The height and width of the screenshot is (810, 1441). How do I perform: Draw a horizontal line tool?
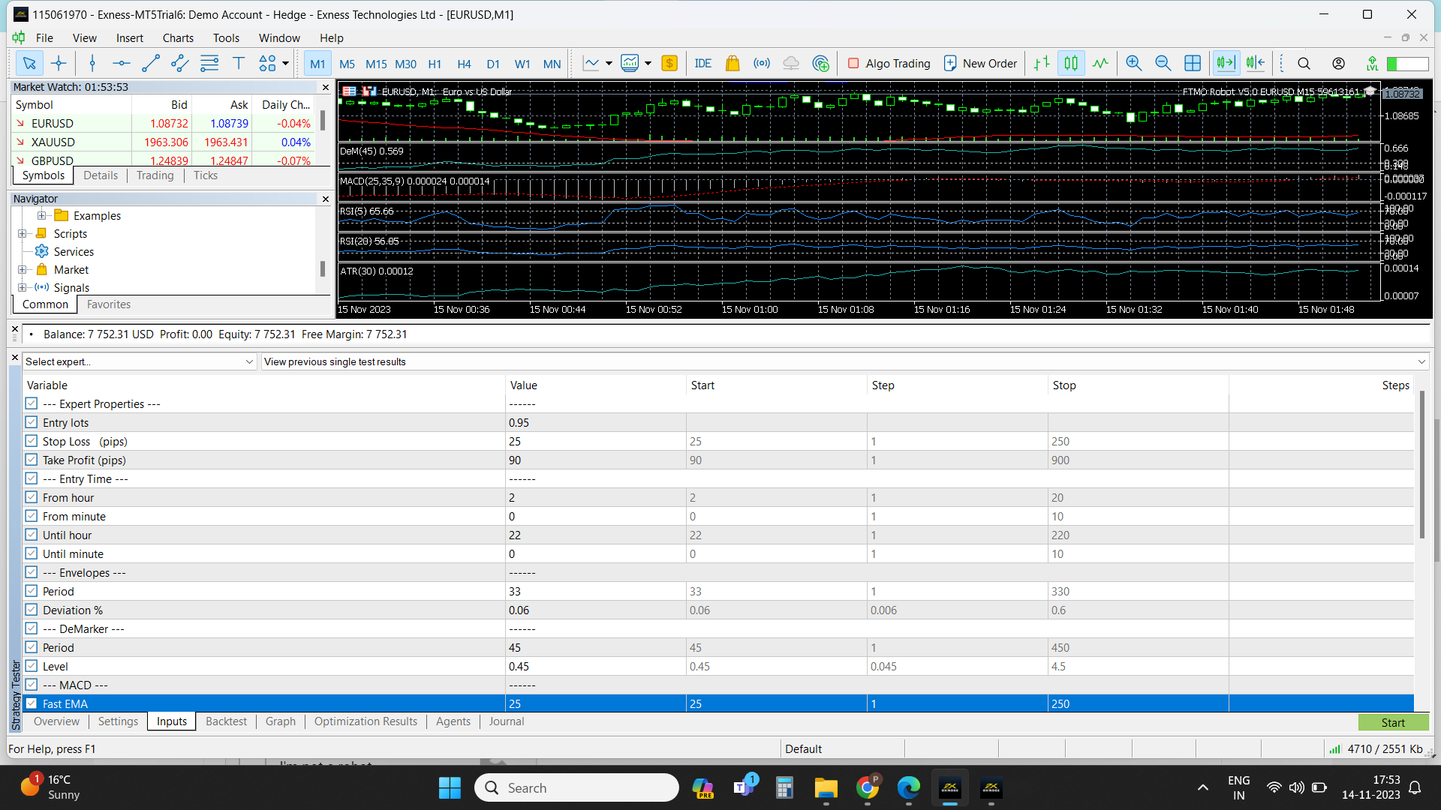tap(122, 64)
